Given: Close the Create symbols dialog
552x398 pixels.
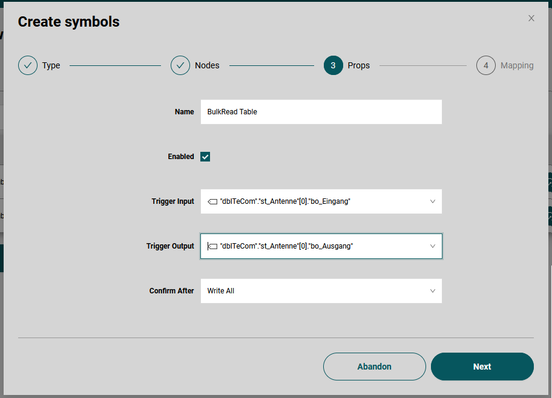Looking at the screenshot, I should [x=531, y=18].
